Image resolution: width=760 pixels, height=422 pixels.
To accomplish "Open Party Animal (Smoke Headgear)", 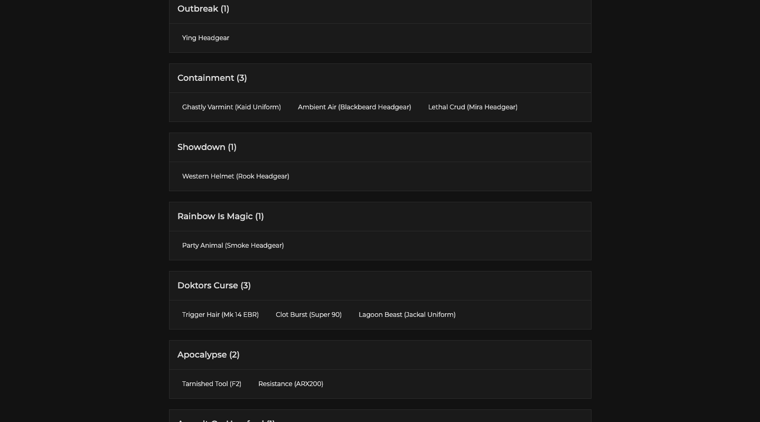I will pos(233,246).
